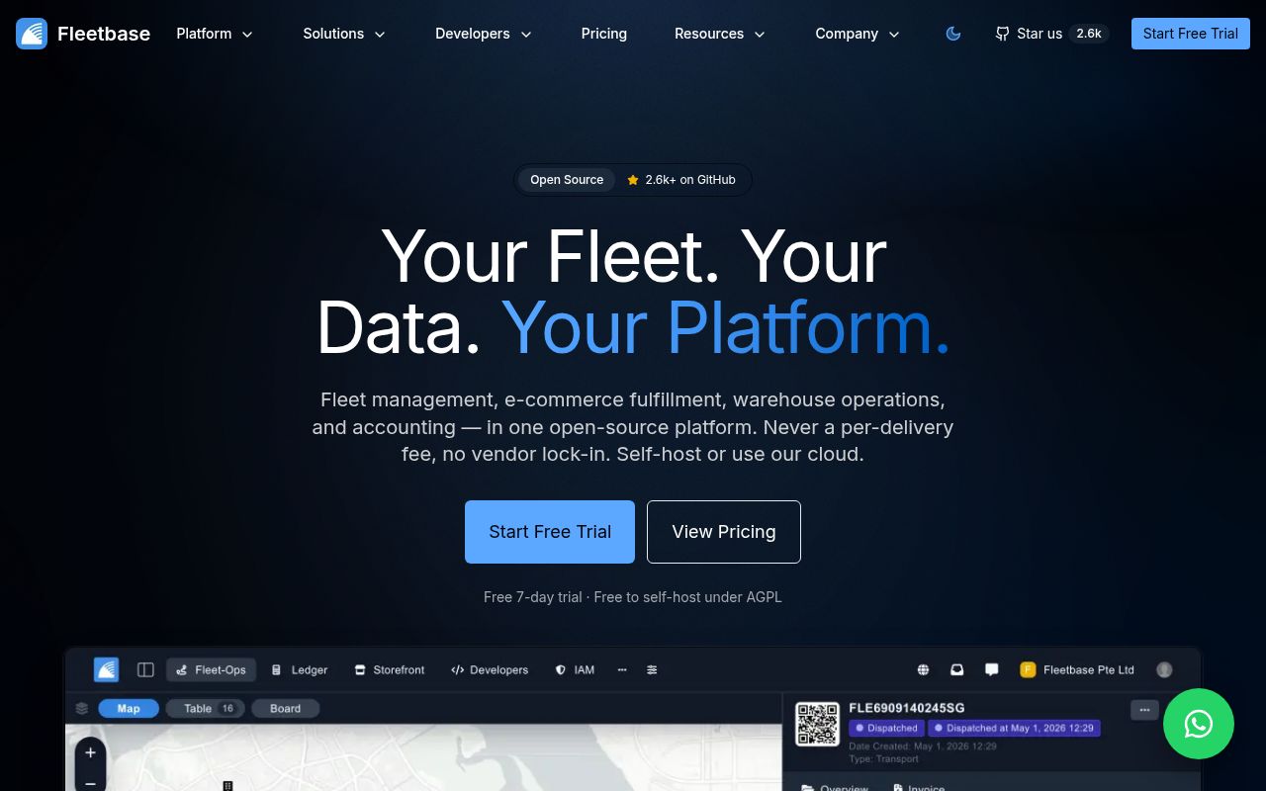Image resolution: width=1266 pixels, height=791 pixels.
Task: Select Developers in the dashboard preview bar
Action: click(490, 669)
